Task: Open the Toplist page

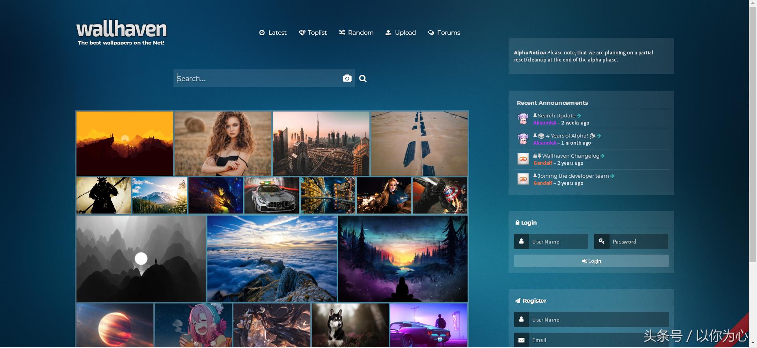Action: [313, 33]
